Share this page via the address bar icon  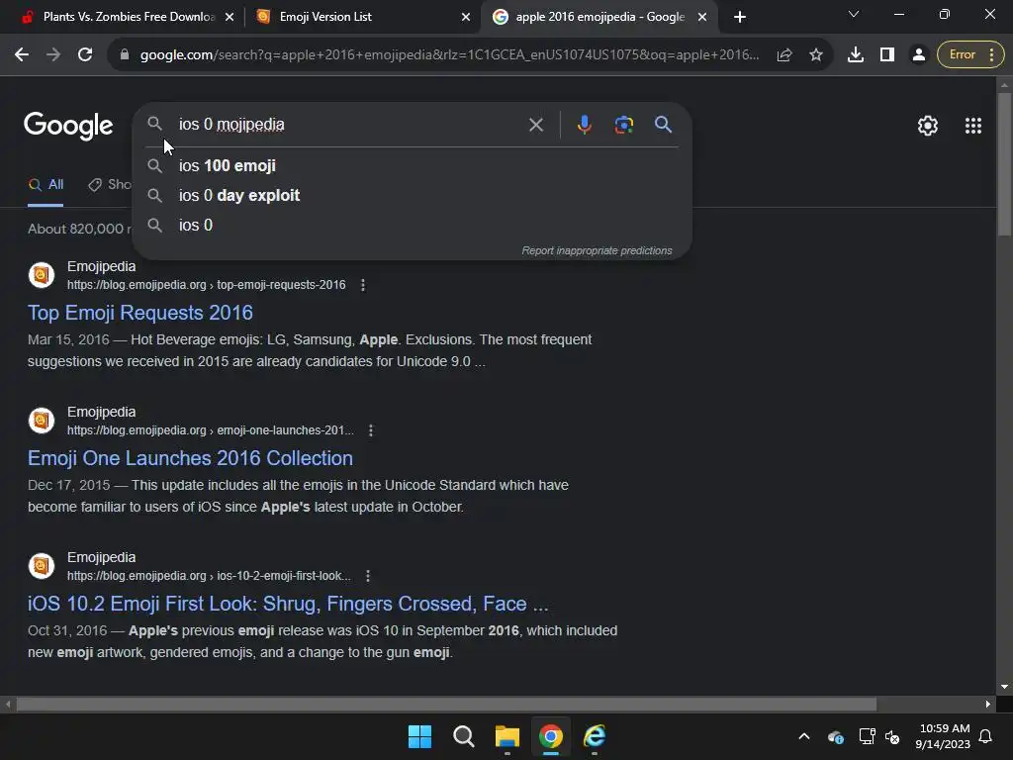(x=784, y=55)
